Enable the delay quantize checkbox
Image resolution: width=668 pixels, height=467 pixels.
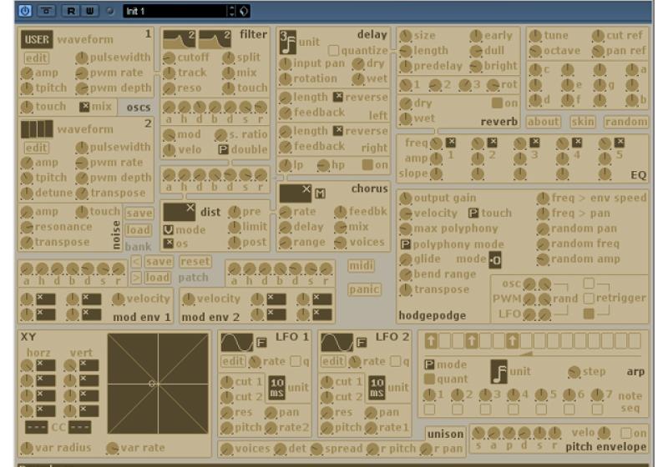pos(333,50)
